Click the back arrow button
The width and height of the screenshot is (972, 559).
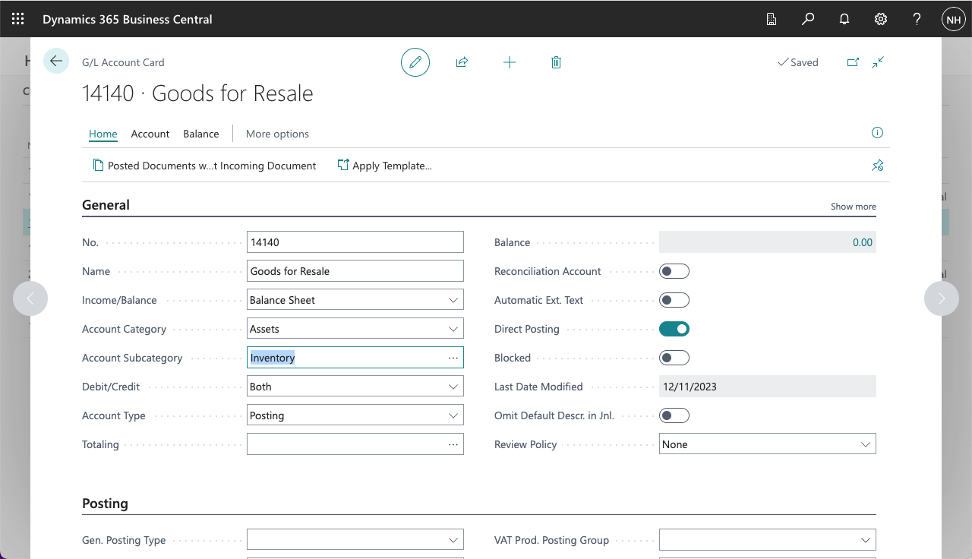(x=56, y=61)
